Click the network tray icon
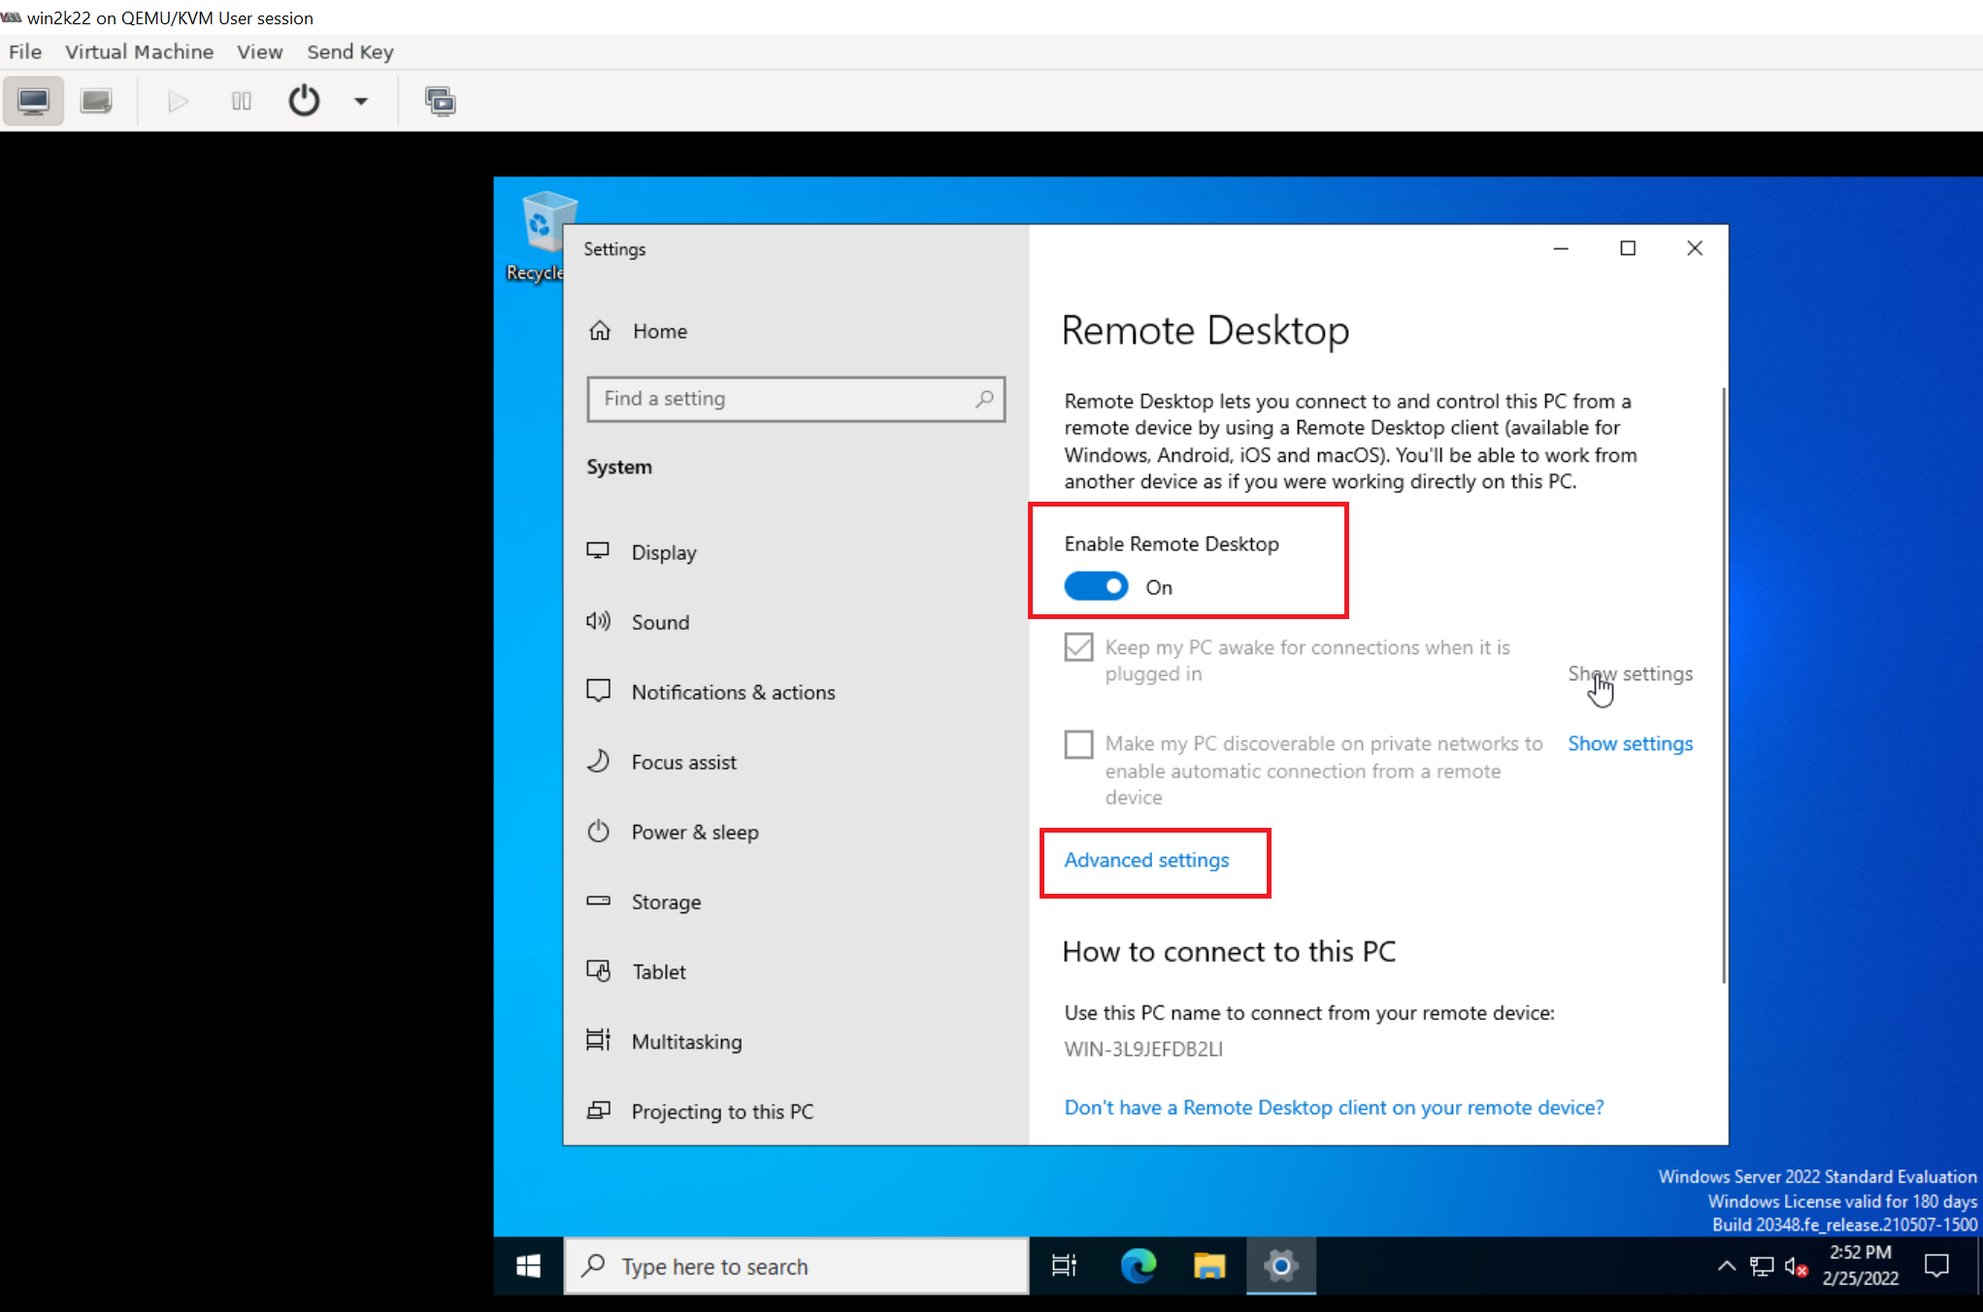1983x1312 pixels. coord(1762,1265)
